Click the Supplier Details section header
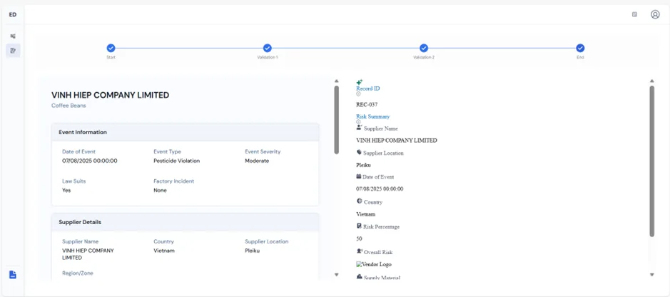 (185, 222)
